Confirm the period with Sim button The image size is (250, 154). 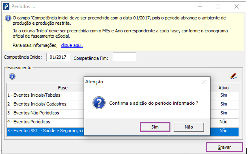(x=155, y=127)
